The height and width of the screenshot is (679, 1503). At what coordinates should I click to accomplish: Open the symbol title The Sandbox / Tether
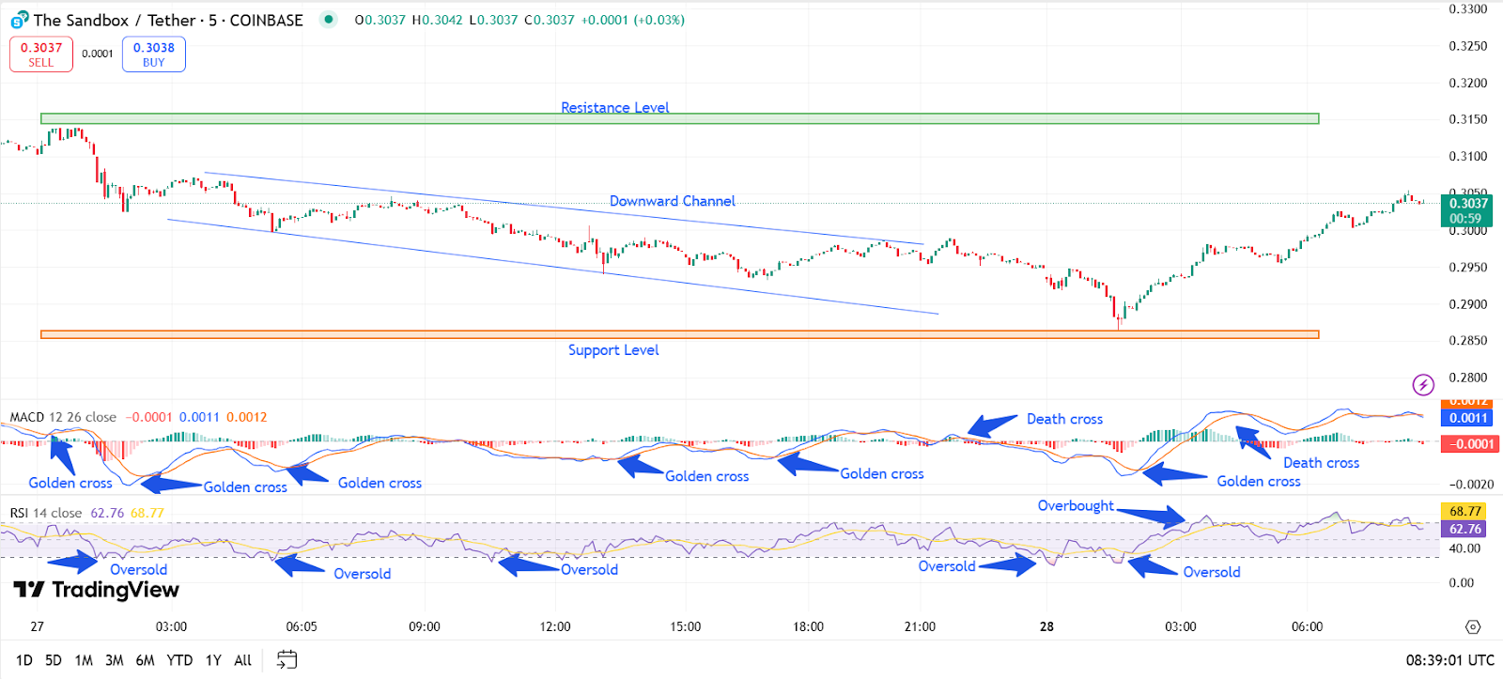116,20
